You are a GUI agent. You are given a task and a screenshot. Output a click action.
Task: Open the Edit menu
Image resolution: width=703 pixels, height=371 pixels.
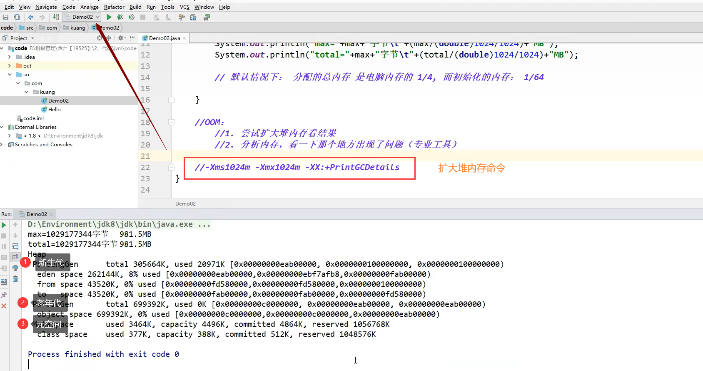pos(9,7)
